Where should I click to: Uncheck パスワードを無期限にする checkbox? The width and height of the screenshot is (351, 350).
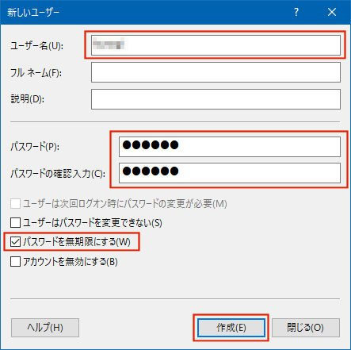point(15,241)
